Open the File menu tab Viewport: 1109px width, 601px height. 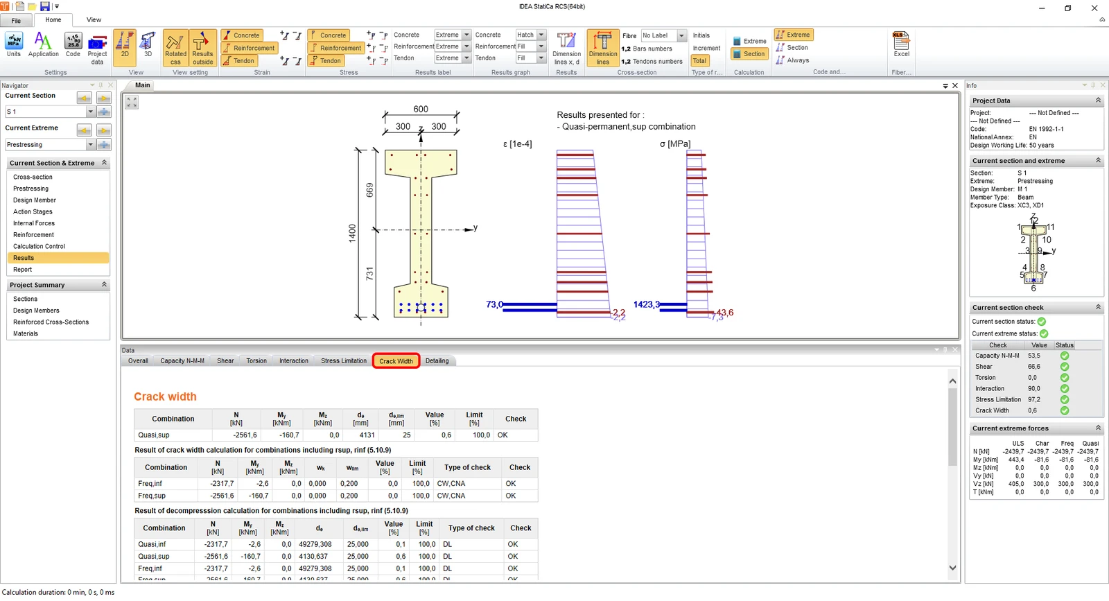point(16,21)
